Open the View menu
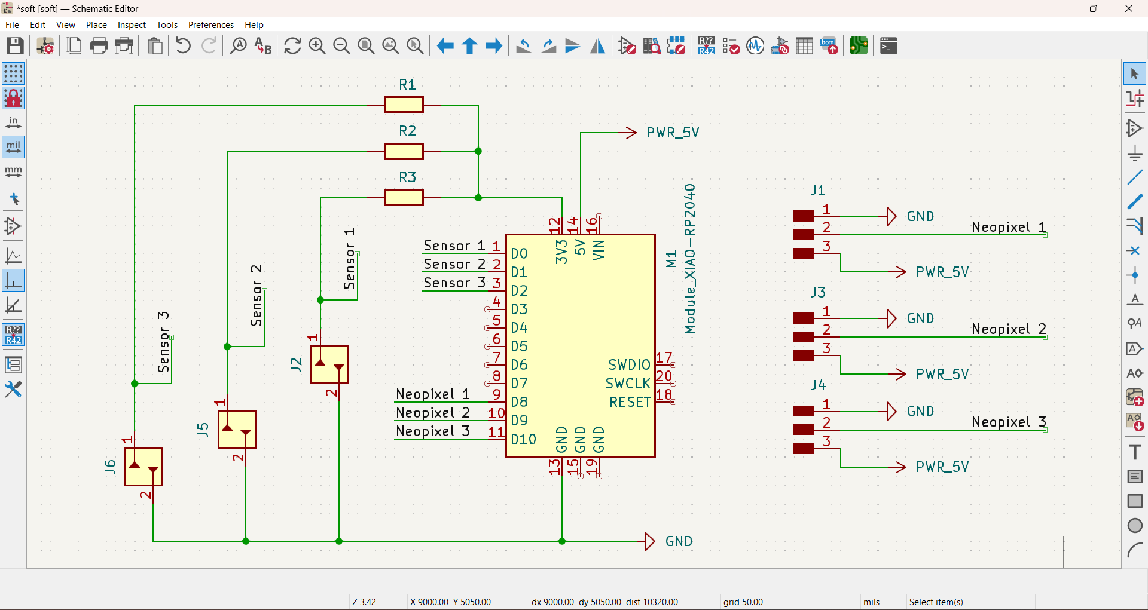Image resolution: width=1148 pixels, height=610 pixels. pyautogui.click(x=66, y=24)
